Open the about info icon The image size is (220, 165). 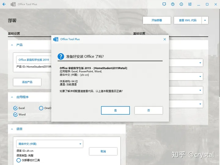click(181, 4)
